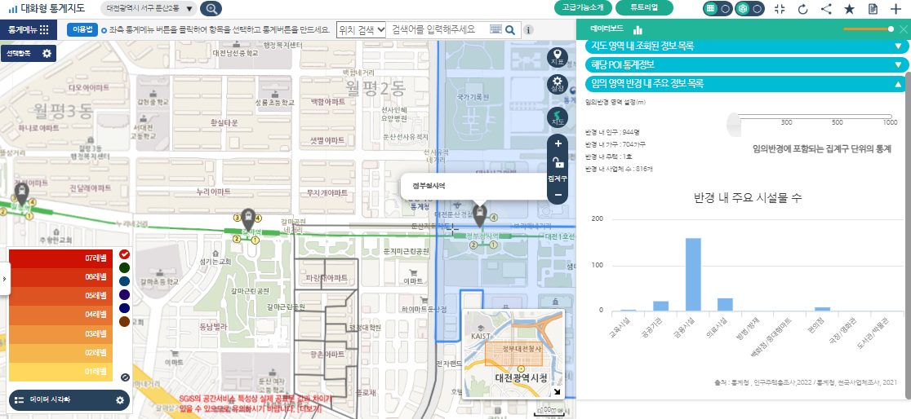The height and width of the screenshot is (419, 911).
Task: Click the virtual keyboard icon in search
Action: click(x=495, y=29)
